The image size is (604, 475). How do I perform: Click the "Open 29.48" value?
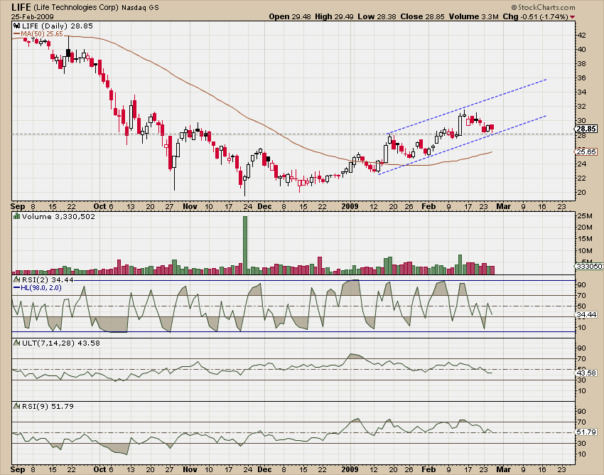290,16
